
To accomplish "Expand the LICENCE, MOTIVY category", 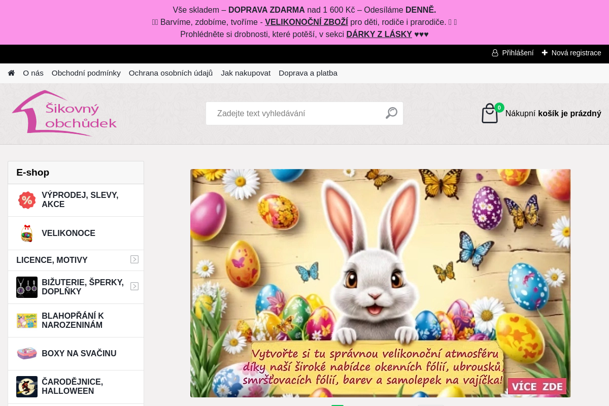I will [x=134, y=259].
